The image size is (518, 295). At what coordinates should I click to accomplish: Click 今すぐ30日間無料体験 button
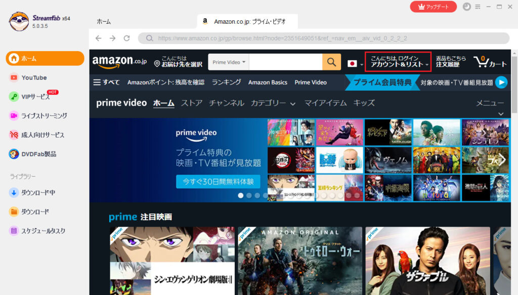[218, 181]
